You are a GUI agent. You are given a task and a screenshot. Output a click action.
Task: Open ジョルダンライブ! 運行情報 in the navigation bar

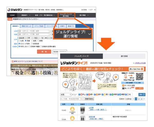66,15
